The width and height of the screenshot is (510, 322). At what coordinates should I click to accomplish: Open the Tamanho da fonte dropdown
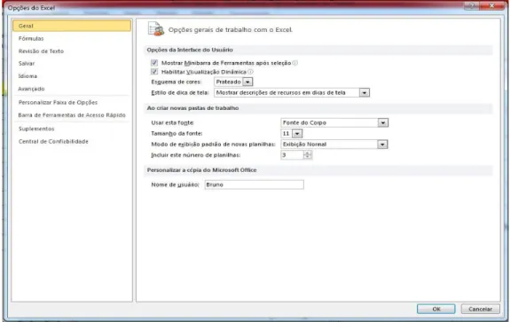(297, 133)
